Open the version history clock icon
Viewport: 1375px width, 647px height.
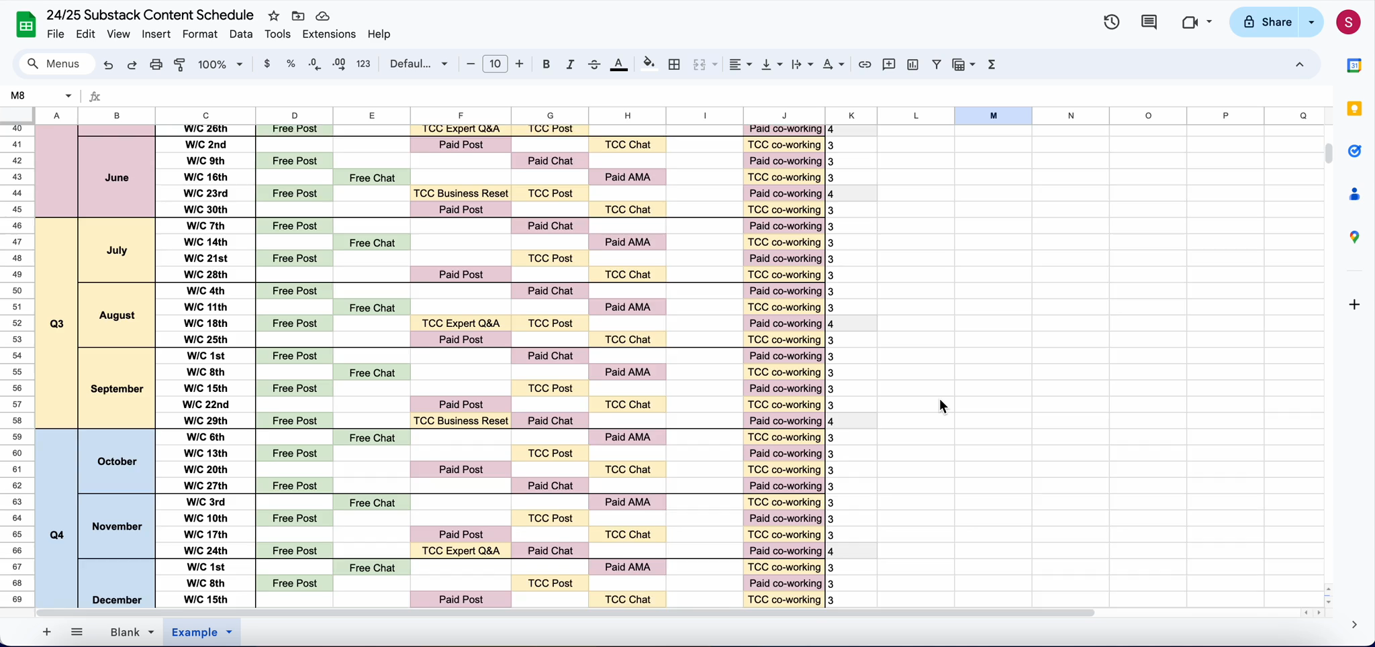click(x=1111, y=22)
